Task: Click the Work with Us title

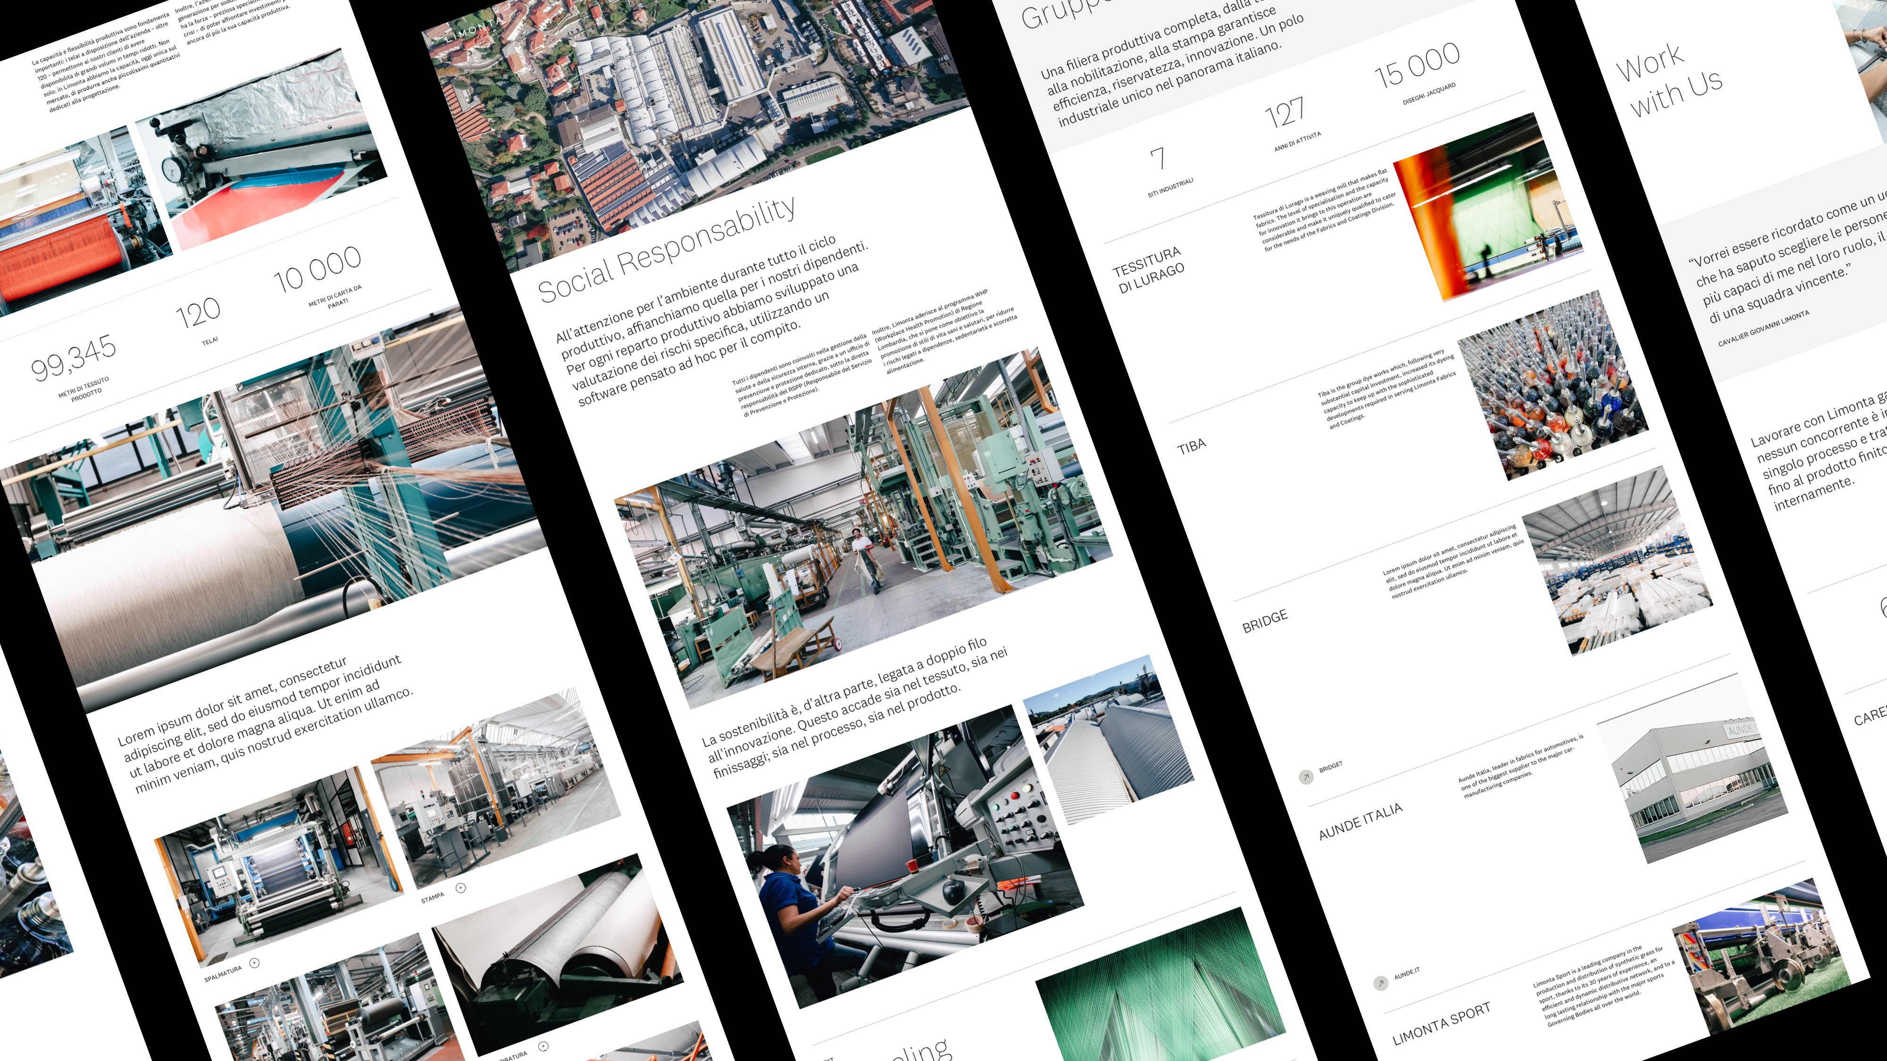Action: [1669, 81]
